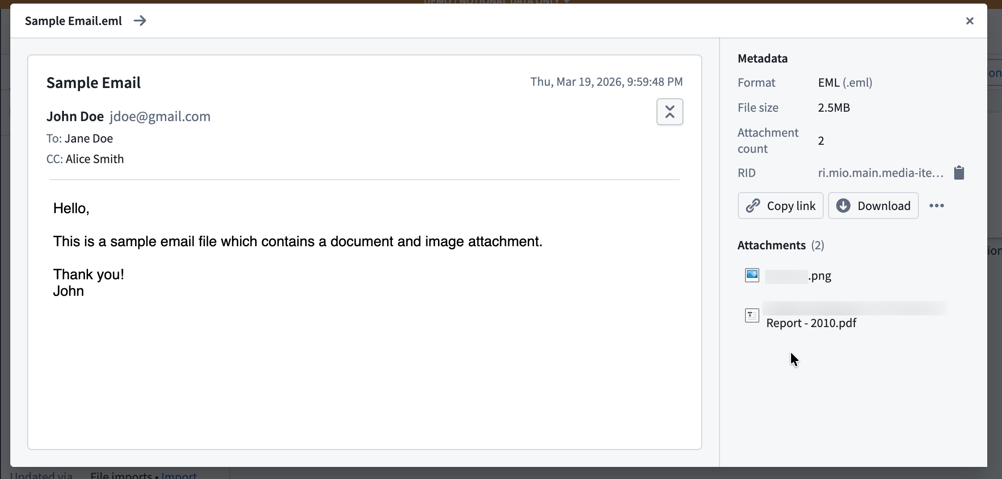The image size is (1002, 479).
Task: Select the Sample Email.eml title
Action: point(72,20)
